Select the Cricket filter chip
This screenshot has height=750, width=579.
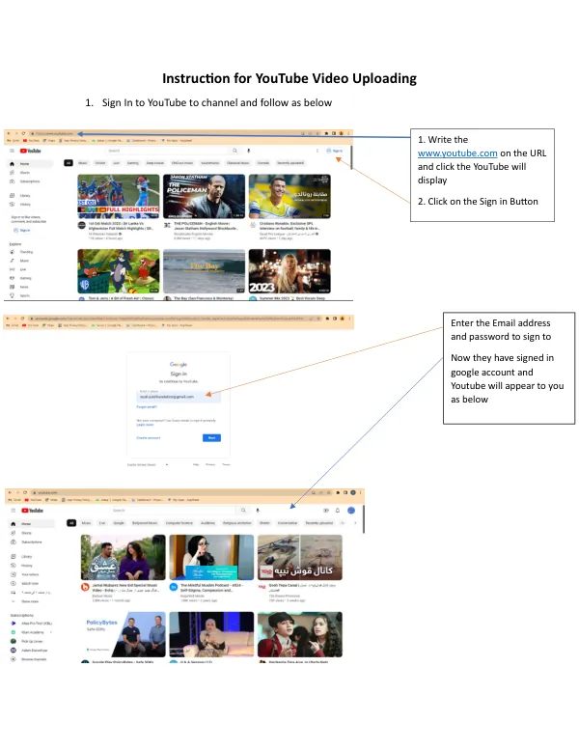coord(100,163)
